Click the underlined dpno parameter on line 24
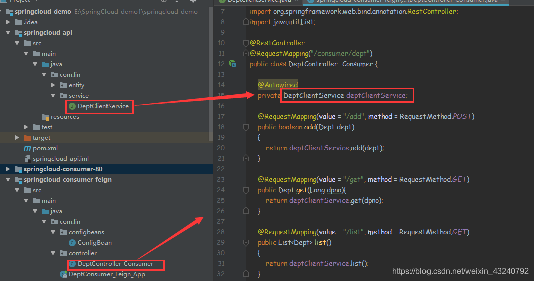 [x=334, y=190]
